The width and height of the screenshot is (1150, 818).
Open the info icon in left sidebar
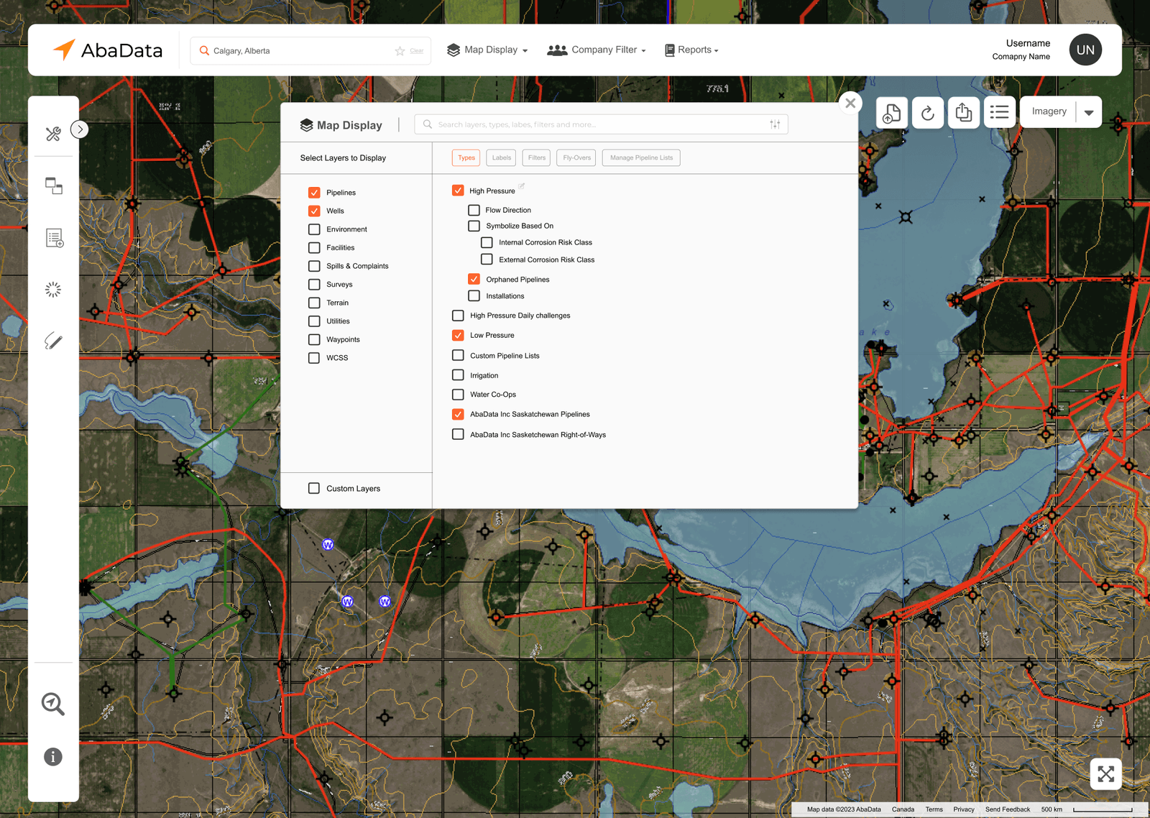point(53,757)
